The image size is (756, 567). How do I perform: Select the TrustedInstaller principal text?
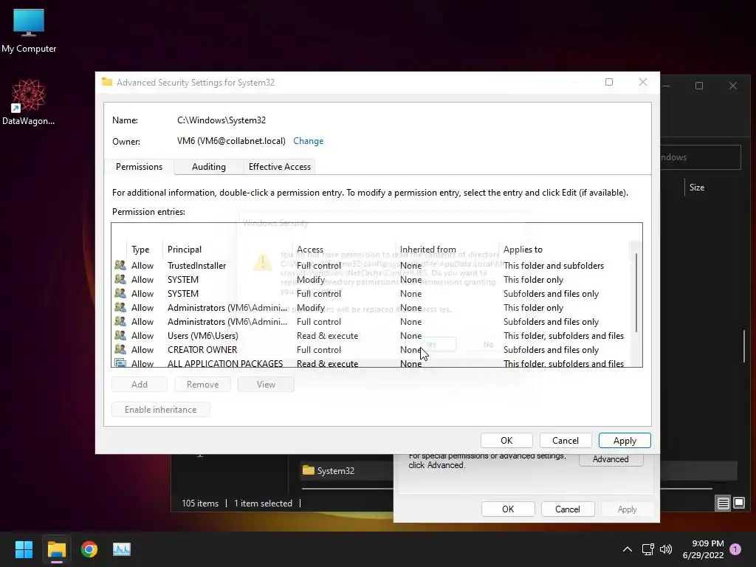(196, 265)
